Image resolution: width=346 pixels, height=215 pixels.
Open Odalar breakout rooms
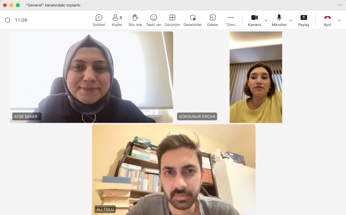pos(213,20)
